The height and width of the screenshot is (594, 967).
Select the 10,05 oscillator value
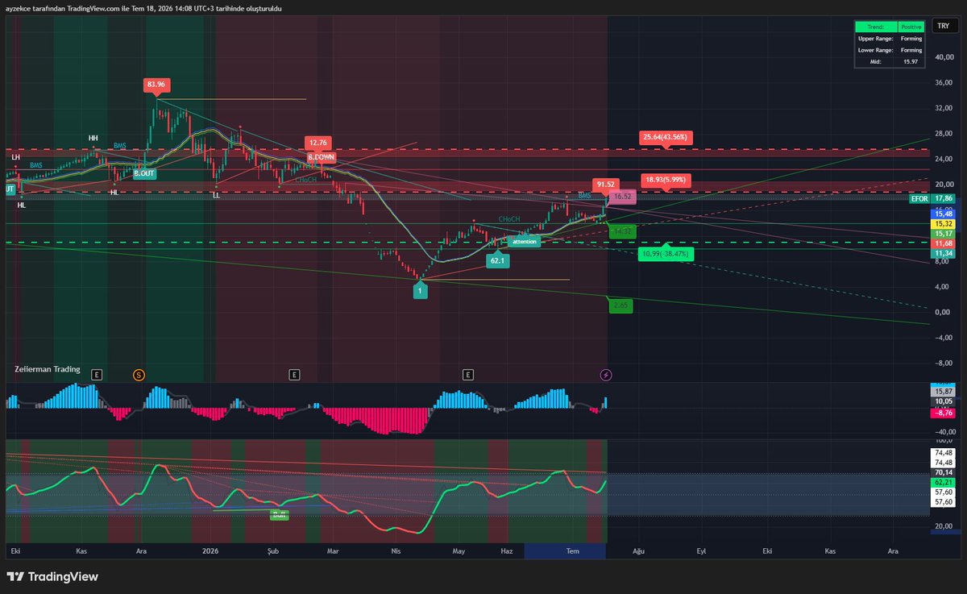coord(944,401)
